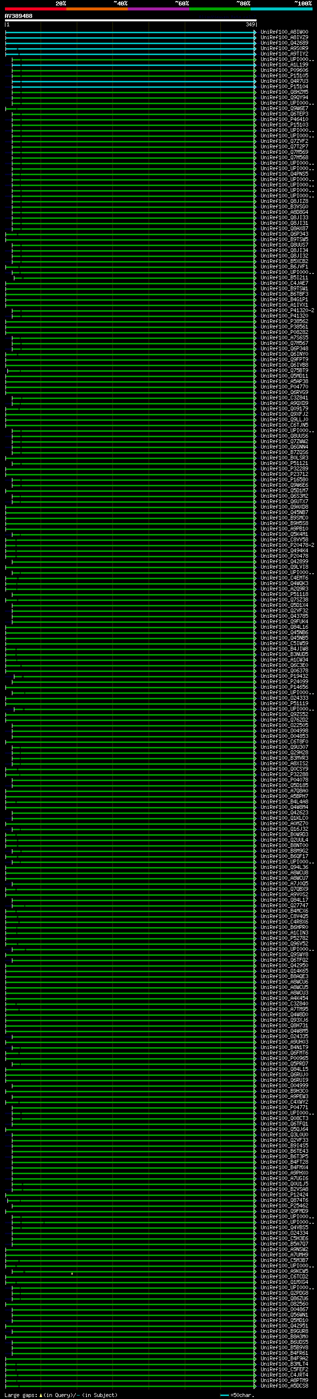Click the orange ~40% identity legend segment

(97, 9)
